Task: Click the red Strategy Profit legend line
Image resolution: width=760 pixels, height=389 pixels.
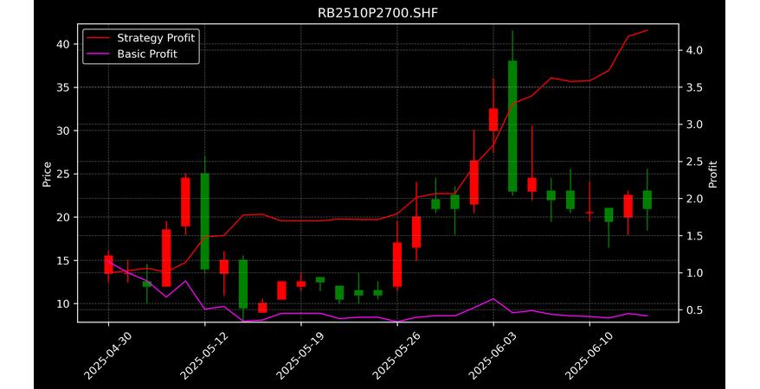Action: (99, 38)
